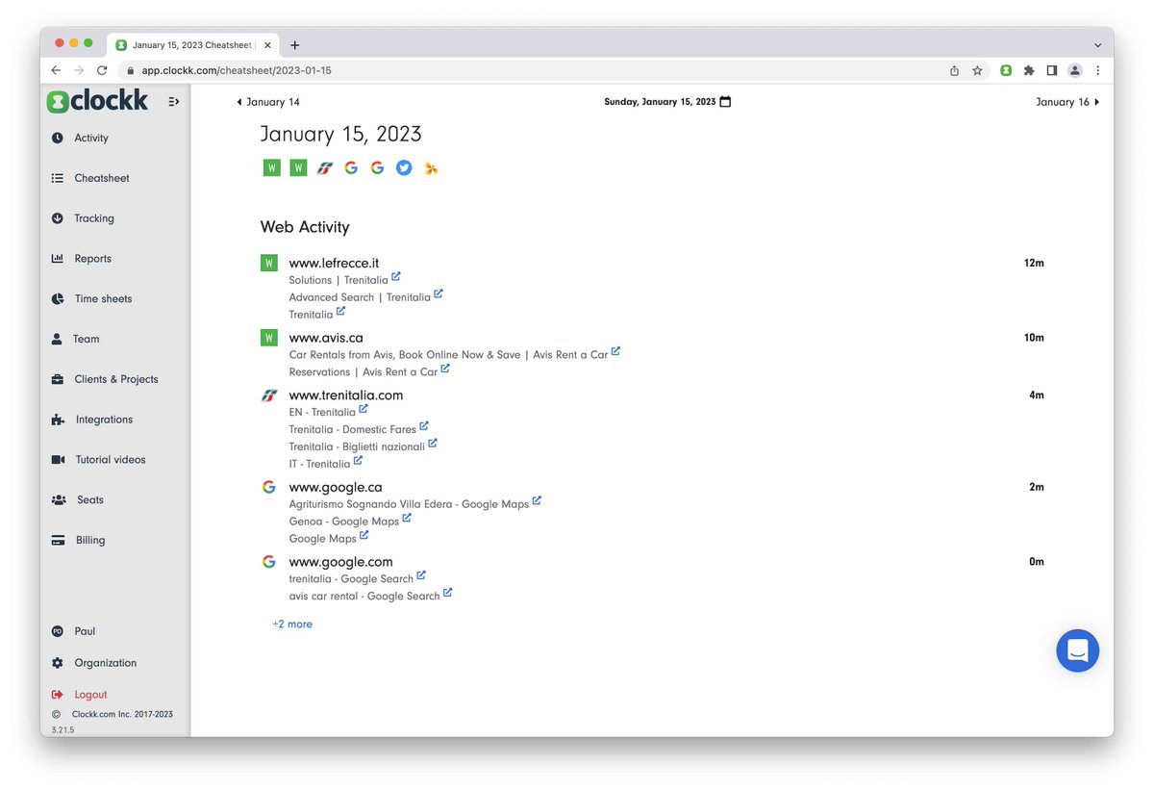
Task: Reload the page in the browser
Action: coord(102,70)
